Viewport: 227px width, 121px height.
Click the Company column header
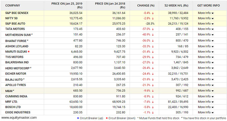click(12, 5)
